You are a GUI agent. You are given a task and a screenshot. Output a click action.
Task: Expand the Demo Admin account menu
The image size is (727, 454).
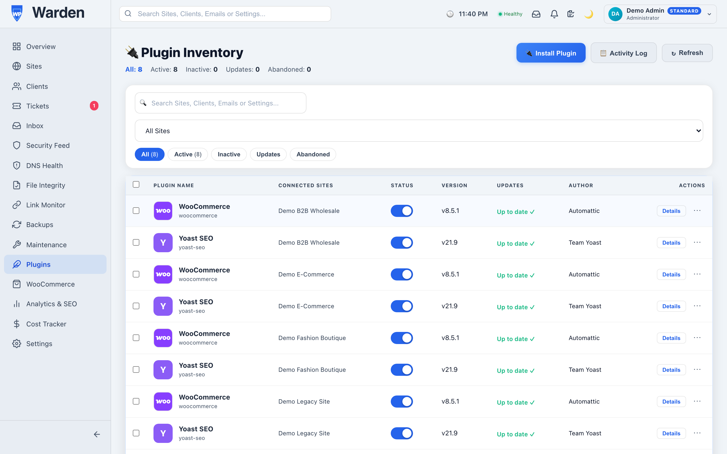(660, 14)
